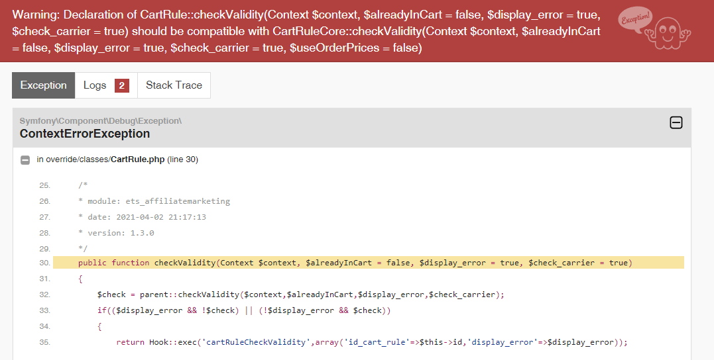Screen dimensions: 714x360
Task: Click the Symfony\Component\Debug\Exception namespace text
Action: [101, 121]
